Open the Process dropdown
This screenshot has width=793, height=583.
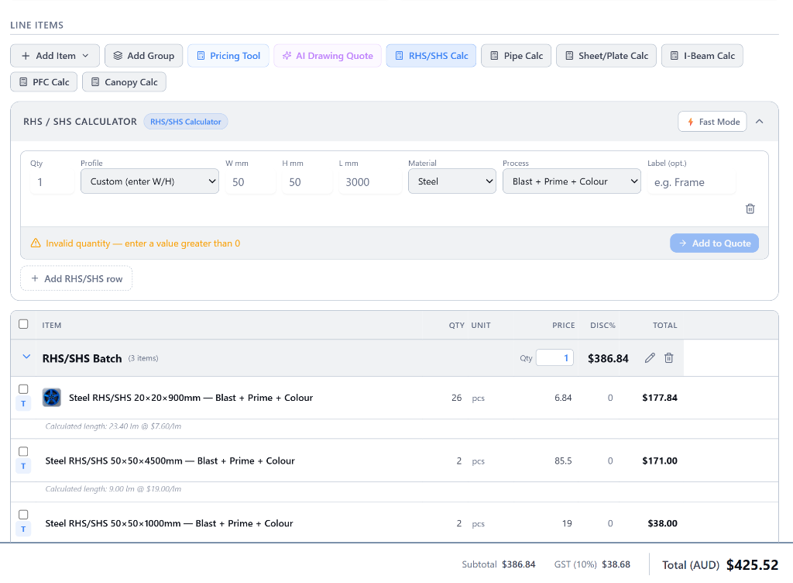click(x=572, y=181)
